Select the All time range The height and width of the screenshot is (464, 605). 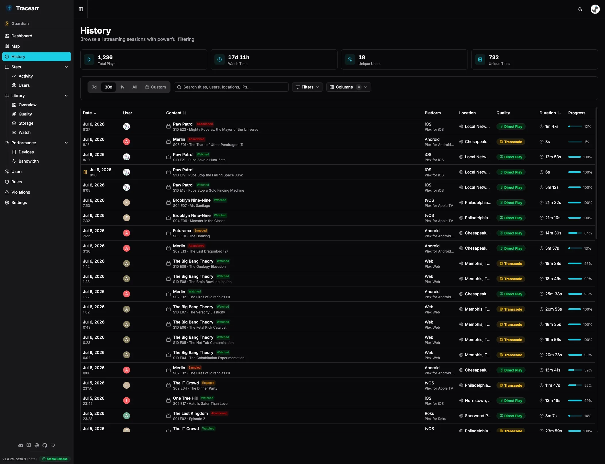pos(135,87)
